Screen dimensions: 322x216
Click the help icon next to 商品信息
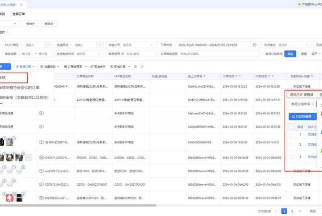click(x=122, y=54)
